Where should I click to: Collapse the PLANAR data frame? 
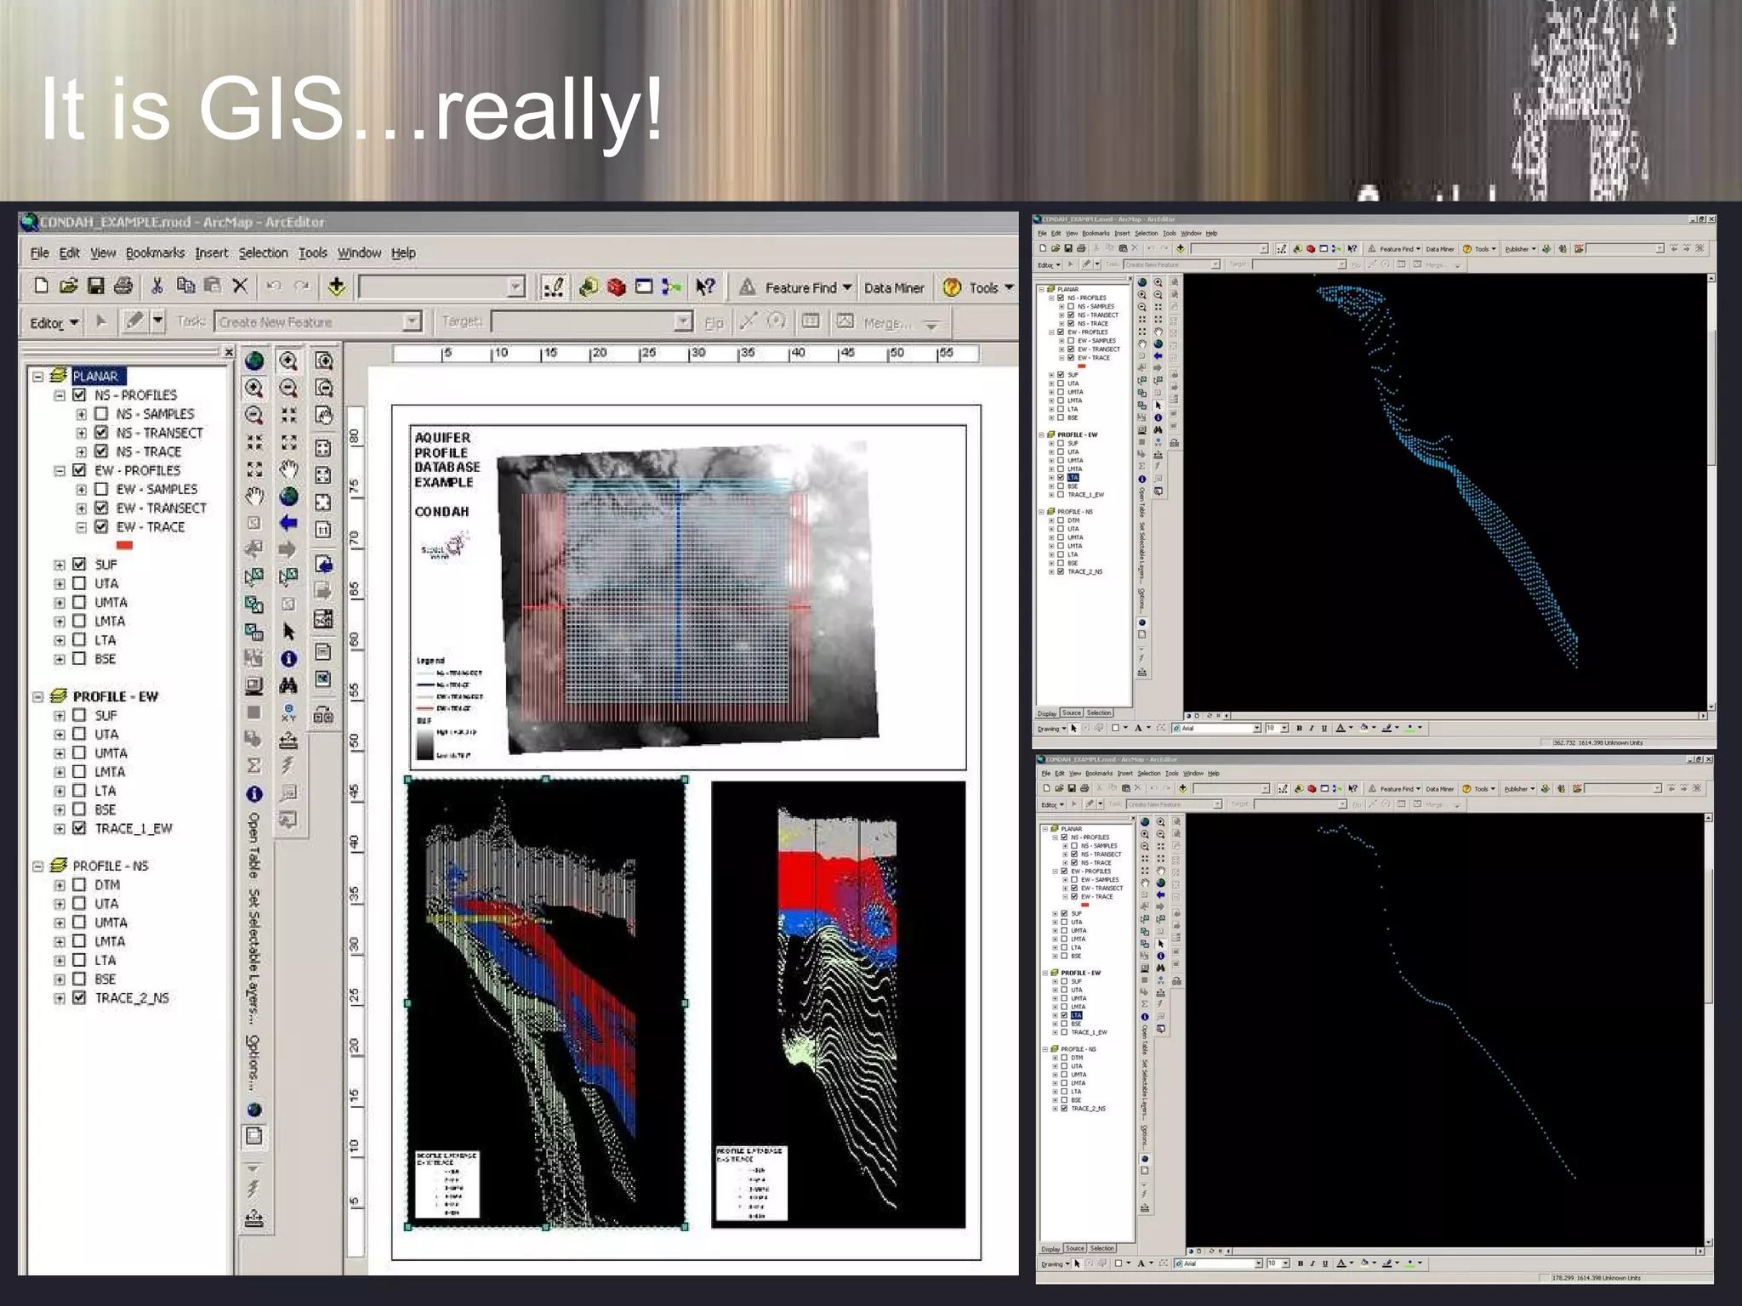(37, 376)
